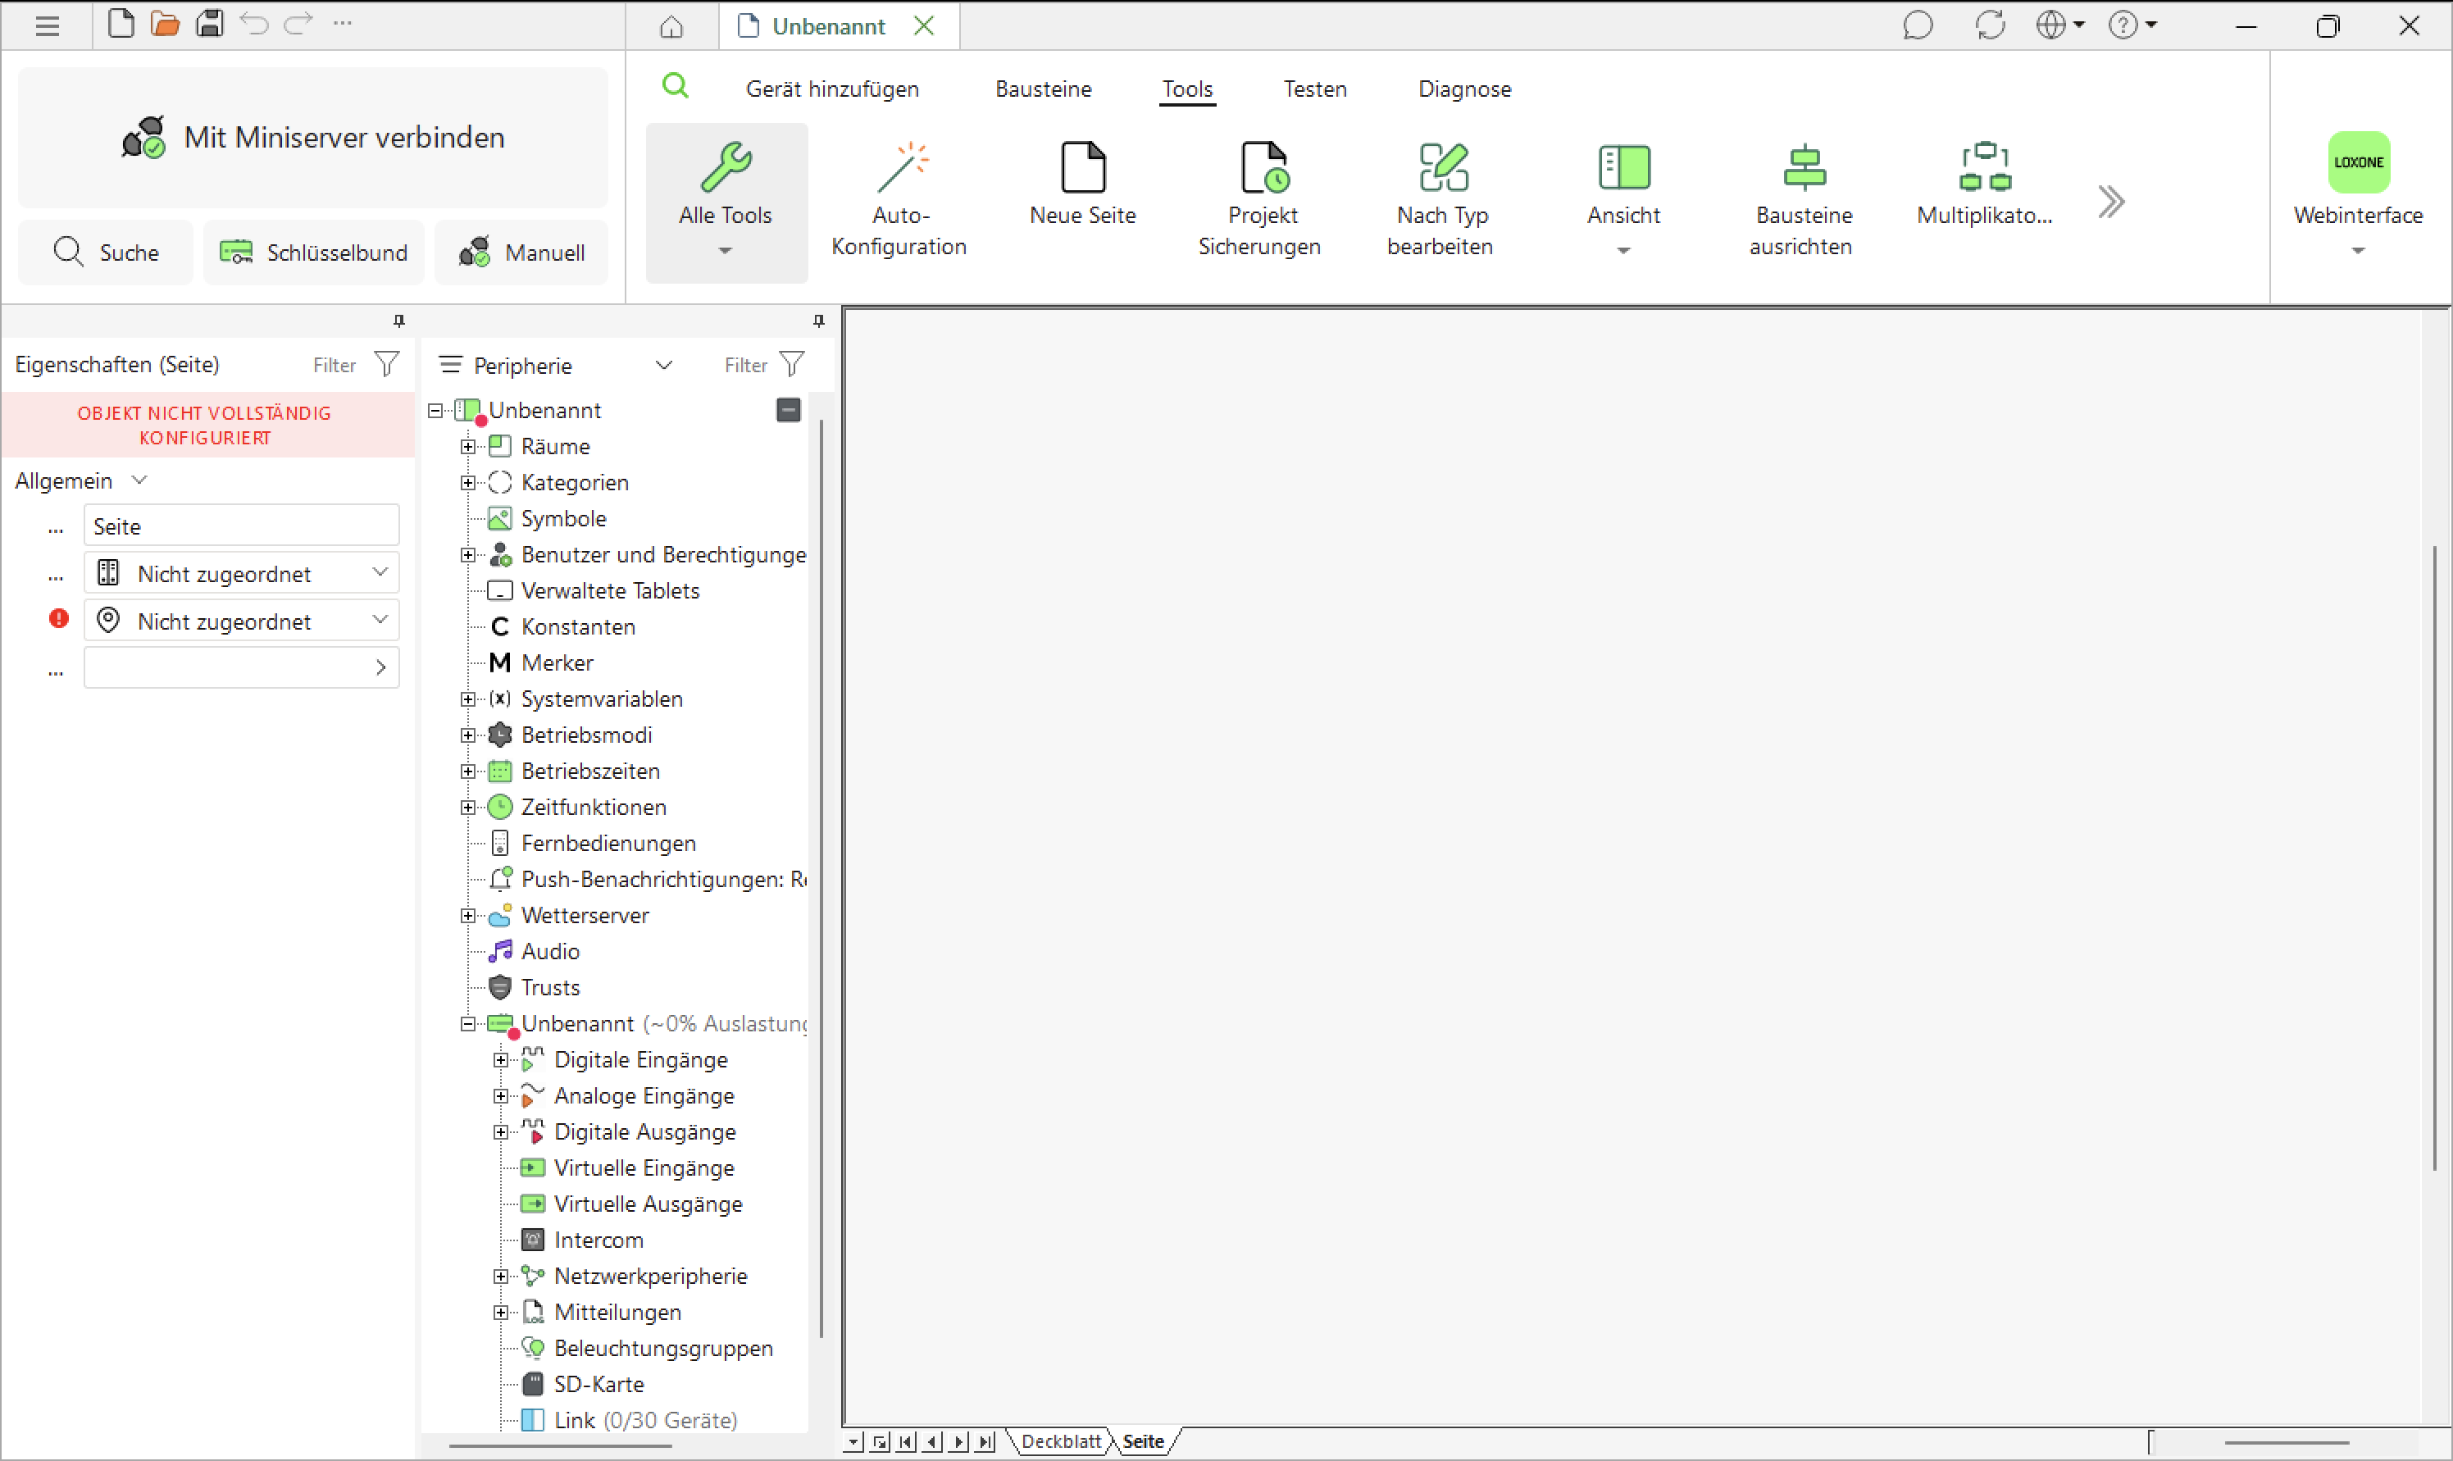Open the Peripherie view dropdown
Screen dimensions: 2453x1461
[663, 366]
